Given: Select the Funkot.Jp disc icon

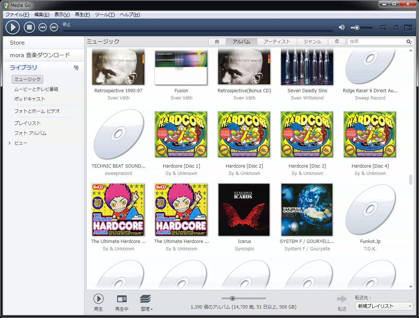Looking at the screenshot, I should pos(370,210).
